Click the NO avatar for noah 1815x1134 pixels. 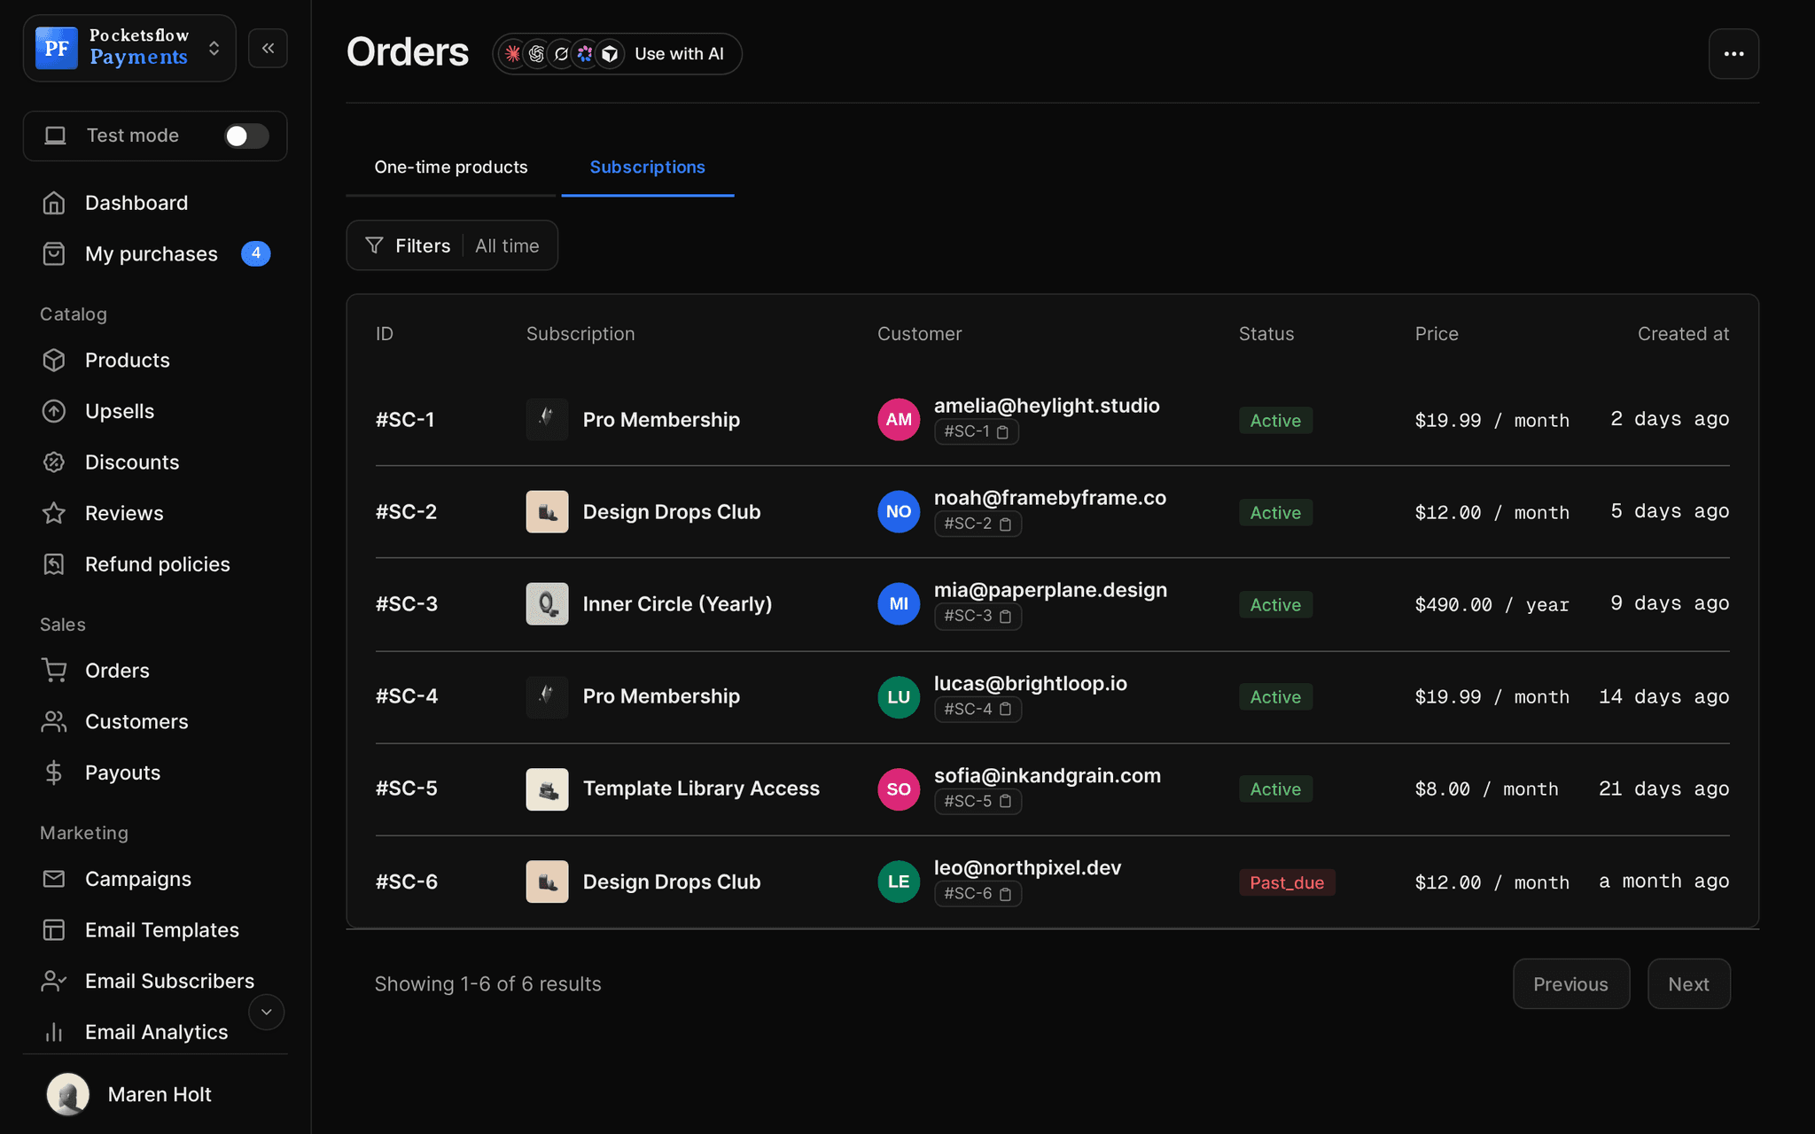[899, 512]
